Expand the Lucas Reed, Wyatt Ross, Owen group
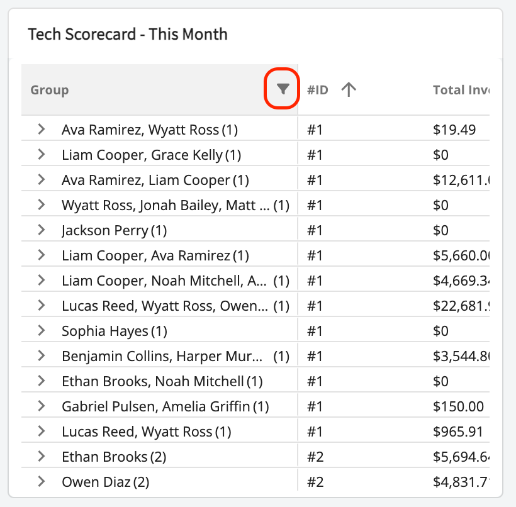This screenshot has height=507, width=516. [x=41, y=305]
